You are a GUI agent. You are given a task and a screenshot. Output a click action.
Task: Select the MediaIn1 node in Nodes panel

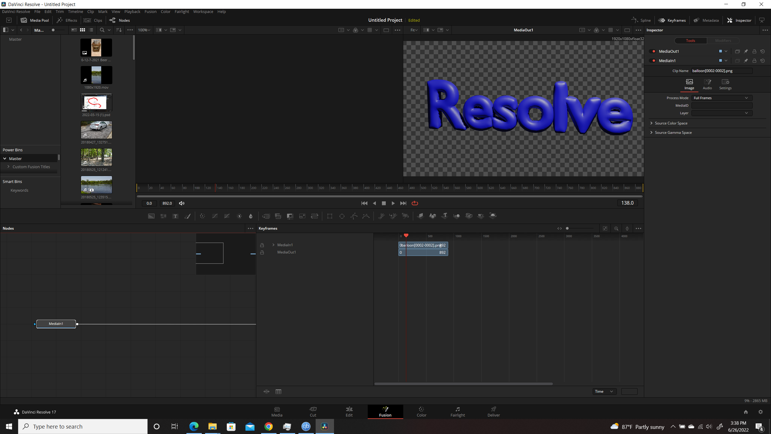point(56,324)
